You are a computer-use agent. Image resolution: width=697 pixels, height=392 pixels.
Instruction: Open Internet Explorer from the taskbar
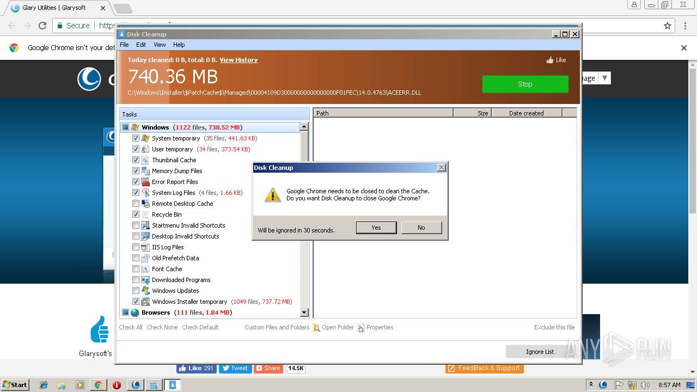[44, 385]
